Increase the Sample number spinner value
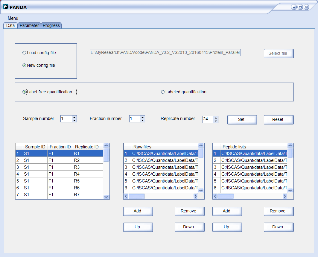 [x=74, y=117]
